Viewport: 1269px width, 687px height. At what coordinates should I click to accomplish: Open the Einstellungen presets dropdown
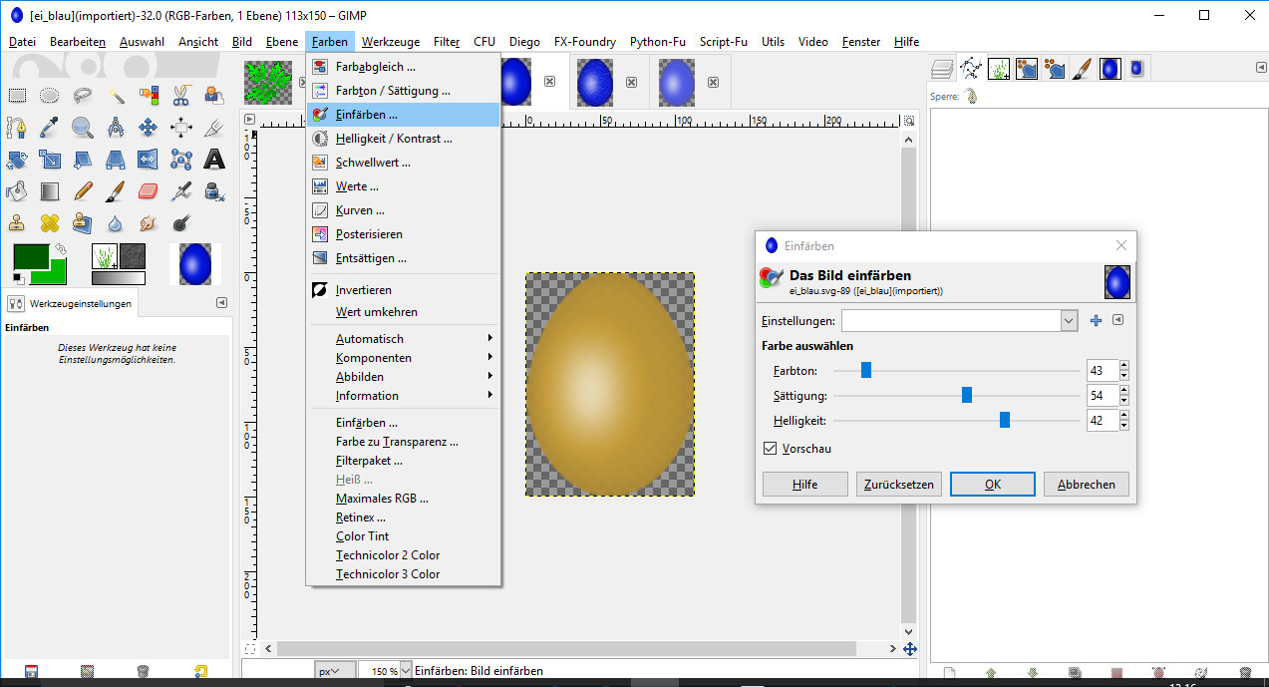[1069, 320]
